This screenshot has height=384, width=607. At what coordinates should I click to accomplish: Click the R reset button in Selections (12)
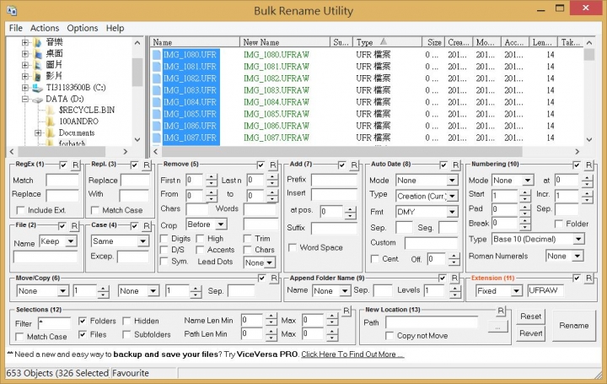click(346, 311)
